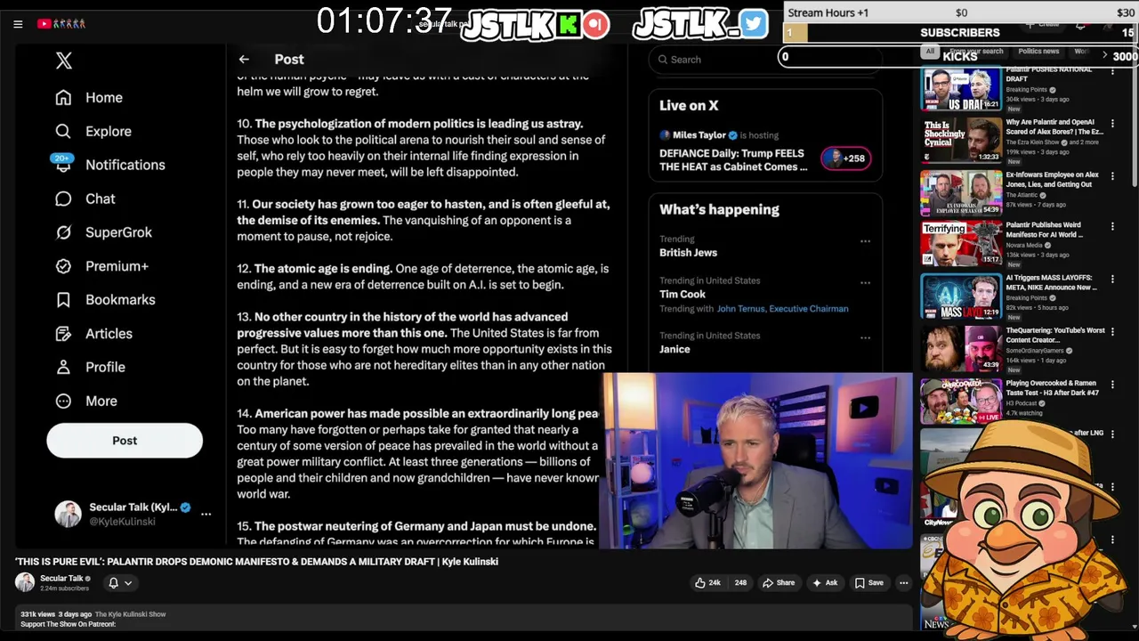Click the Profile icon in X sidebar
The height and width of the screenshot is (641, 1139).
(63, 367)
